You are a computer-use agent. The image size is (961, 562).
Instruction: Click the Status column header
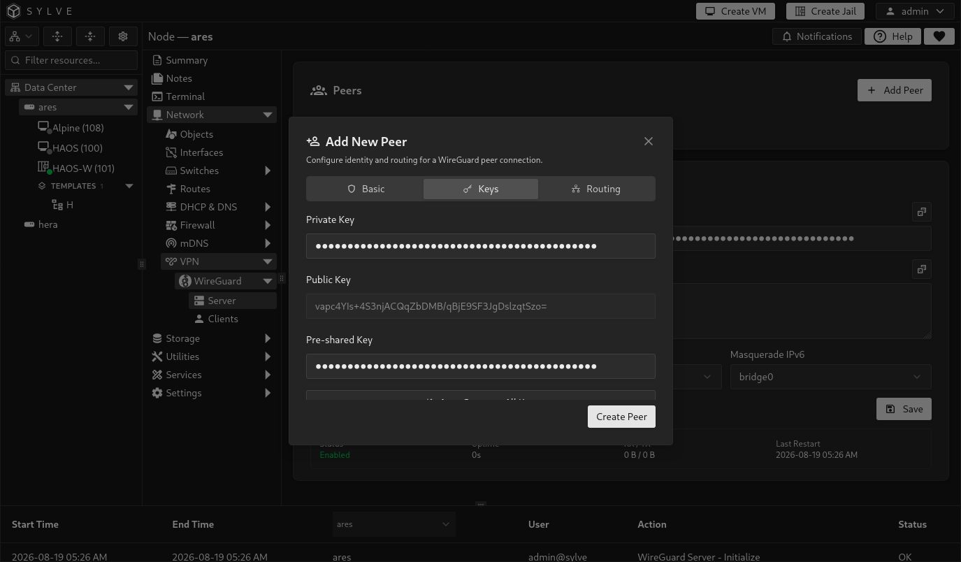[x=912, y=524]
